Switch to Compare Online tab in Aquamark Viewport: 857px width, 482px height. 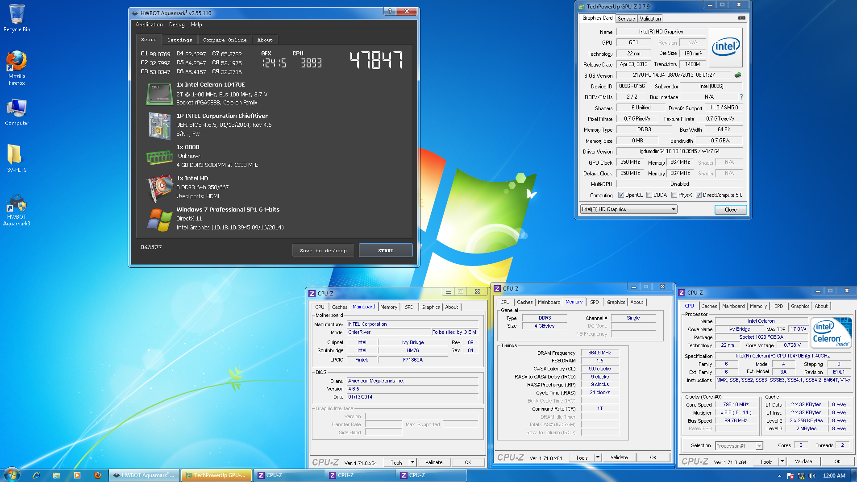coord(225,40)
